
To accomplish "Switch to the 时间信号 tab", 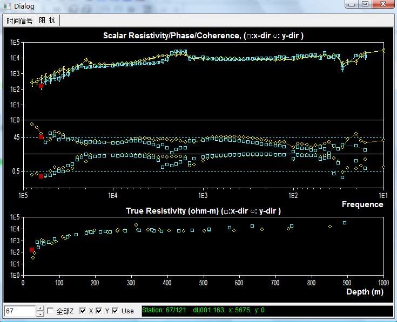I will pyautogui.click(x=19, y=20).
